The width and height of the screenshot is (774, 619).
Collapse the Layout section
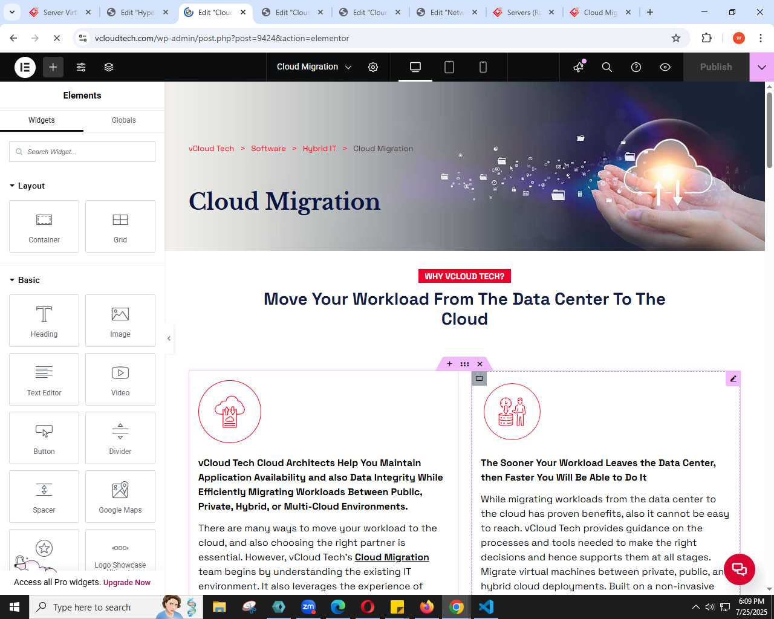click(x=27, y=186)
